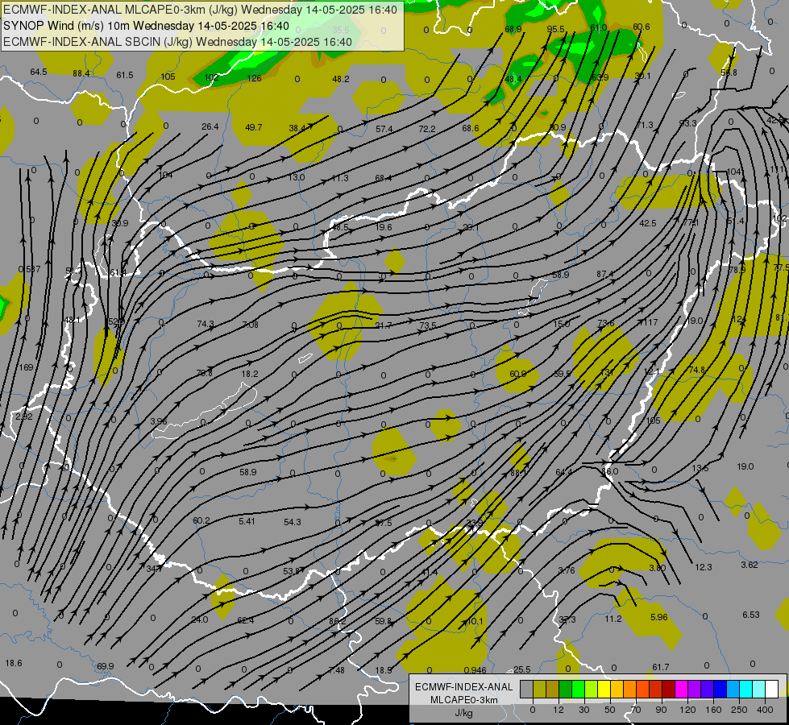The height and width of the screenshot is (725, 789).
Task: Click the legend label MLCAPE0-3km
Action: click(463, 700)
